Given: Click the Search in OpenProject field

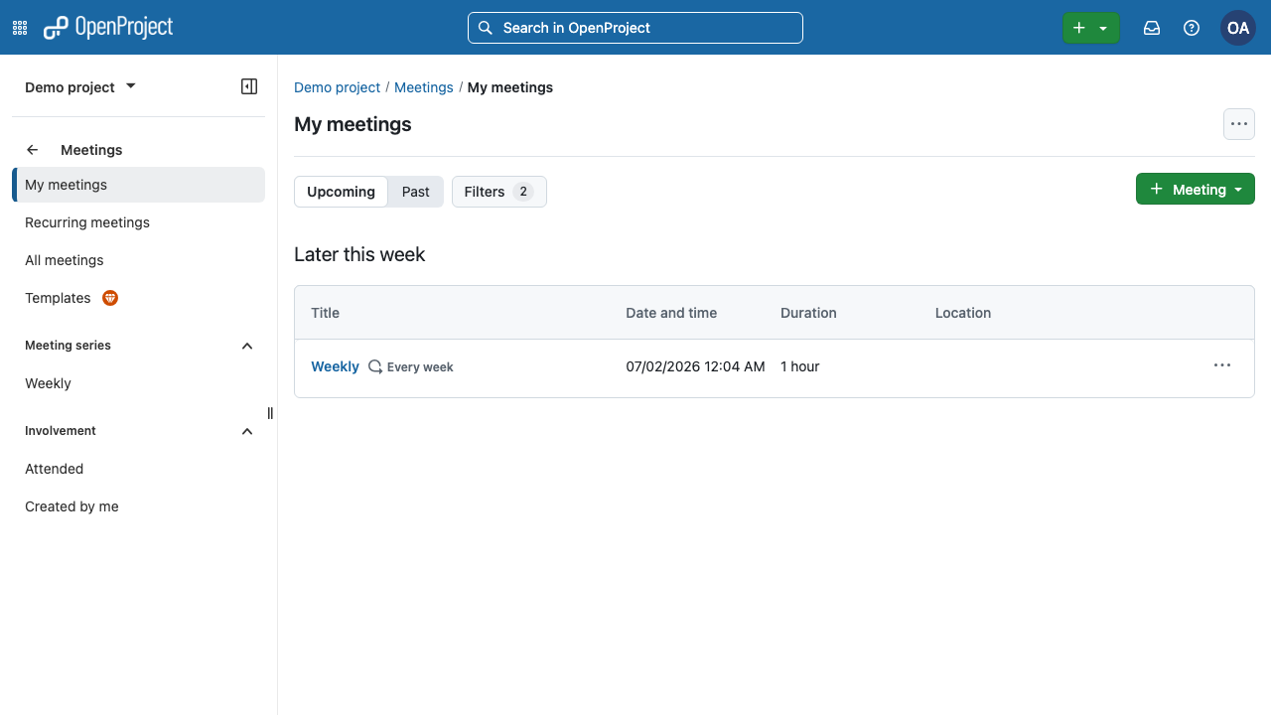Looking at the screenshot, I should pos(635,28).
